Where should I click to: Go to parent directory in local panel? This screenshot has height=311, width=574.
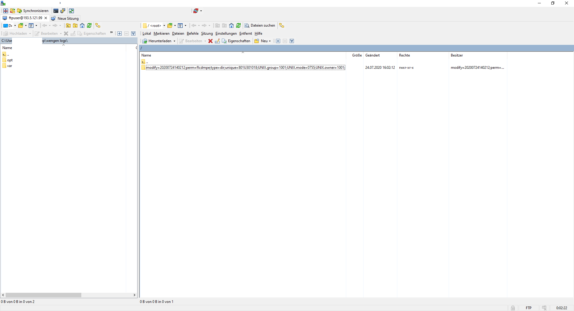(x=68, y=26)
